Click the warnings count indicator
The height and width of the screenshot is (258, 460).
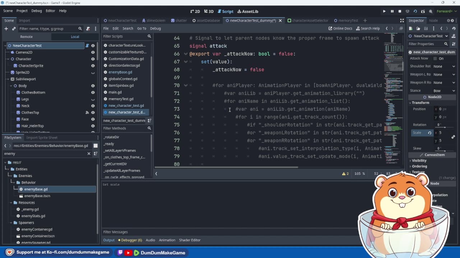345,173
